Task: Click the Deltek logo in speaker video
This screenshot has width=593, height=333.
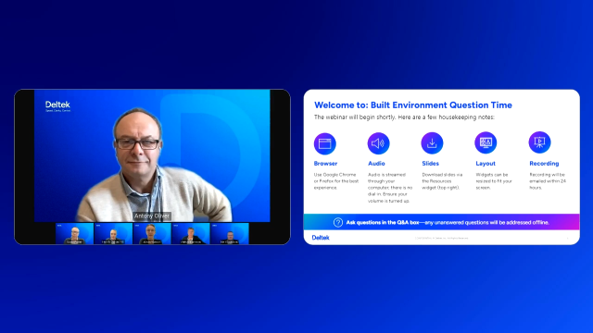Action: [57, 106]
